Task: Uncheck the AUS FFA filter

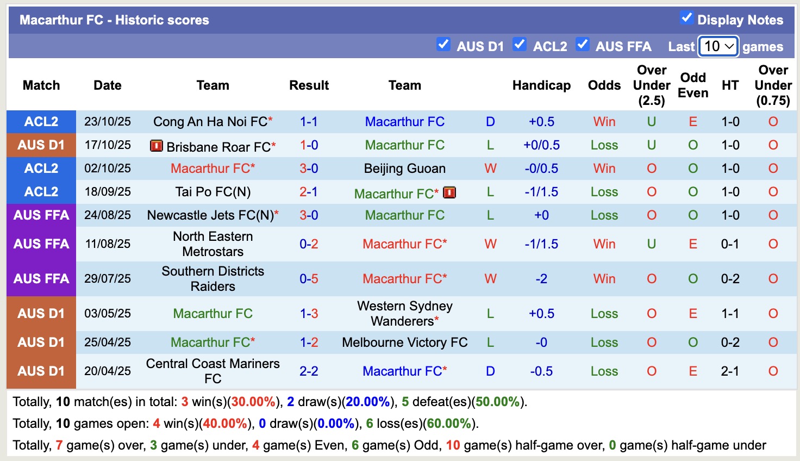Action: pyautogui.click(x=583, y=45)
